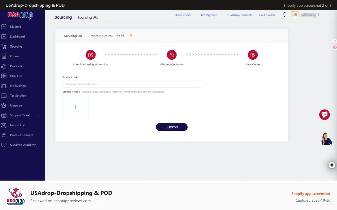Click the USAdrop logo in sidebar

point(20,15)
